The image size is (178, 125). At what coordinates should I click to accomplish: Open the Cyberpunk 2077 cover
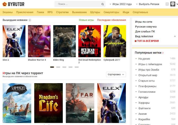pyautogui.click(x=115, y=41)
